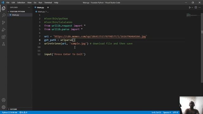This screenshot has height=114, width=203.
Task: Open the Testing flask view
Action: pyautogui.click(x=3, y=44)
